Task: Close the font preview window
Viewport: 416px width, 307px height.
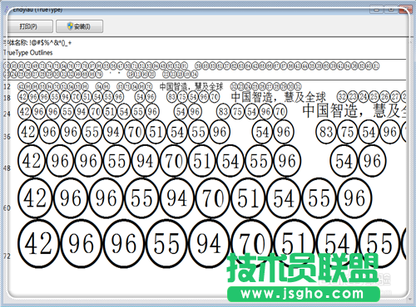Action: click(404, 9)
